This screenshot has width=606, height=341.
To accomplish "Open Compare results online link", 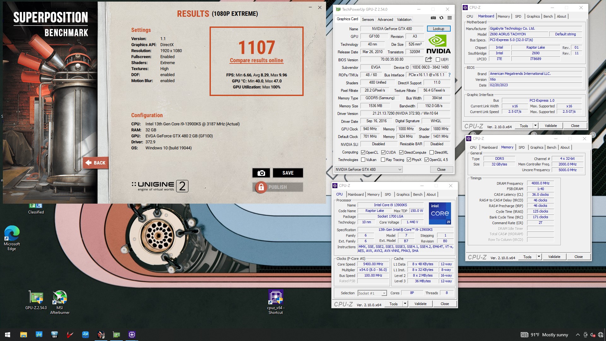I will pyautogui.click(x=256, y=60).
